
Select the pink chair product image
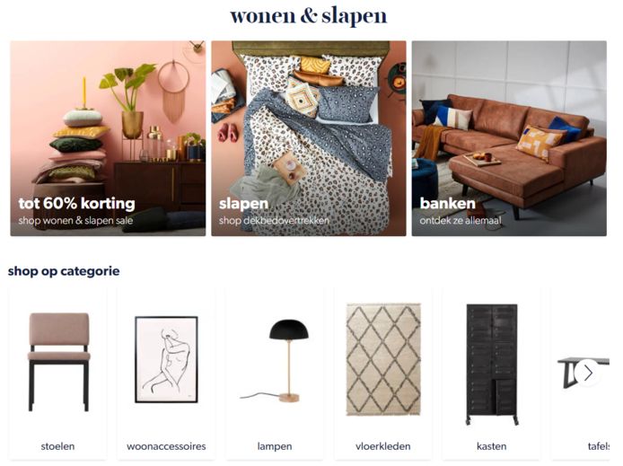[x=58, y=362]
